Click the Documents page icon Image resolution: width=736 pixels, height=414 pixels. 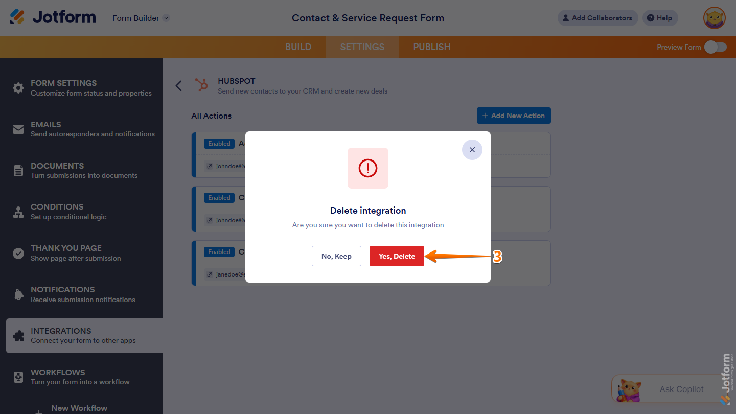[x=18, y=171]
